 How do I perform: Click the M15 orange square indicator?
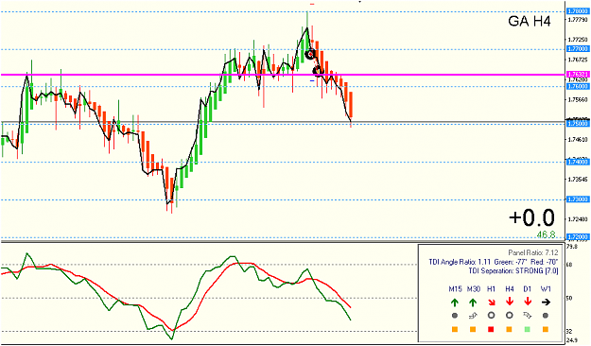pyautogui.click(x=455, y=329)
